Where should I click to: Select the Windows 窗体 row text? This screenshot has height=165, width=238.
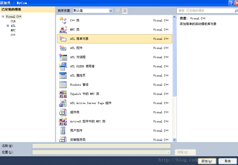click(79, 85)
